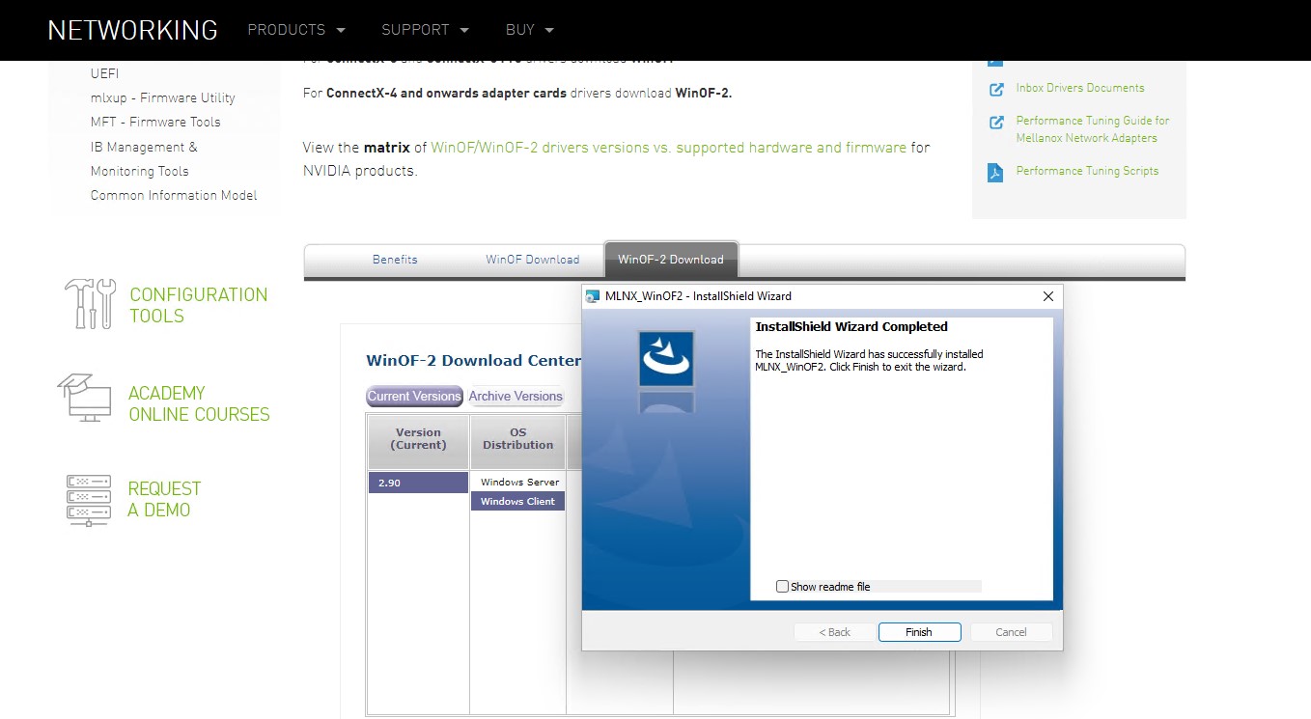Close the InstallShield Wizard with the X button
This screenshot has height=719, width=1311.
[1048, 296]
